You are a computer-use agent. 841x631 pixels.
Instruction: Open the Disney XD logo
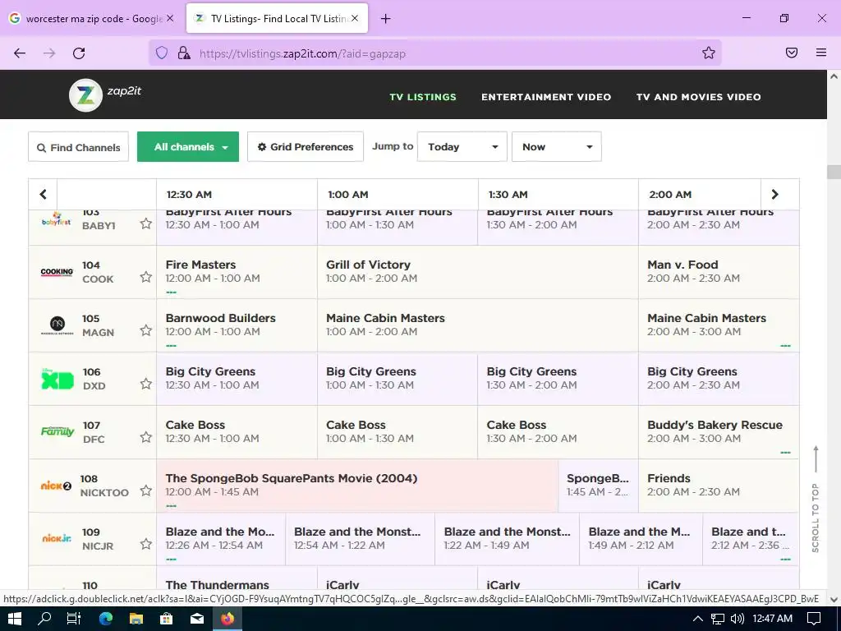click(x=57, y=378)
